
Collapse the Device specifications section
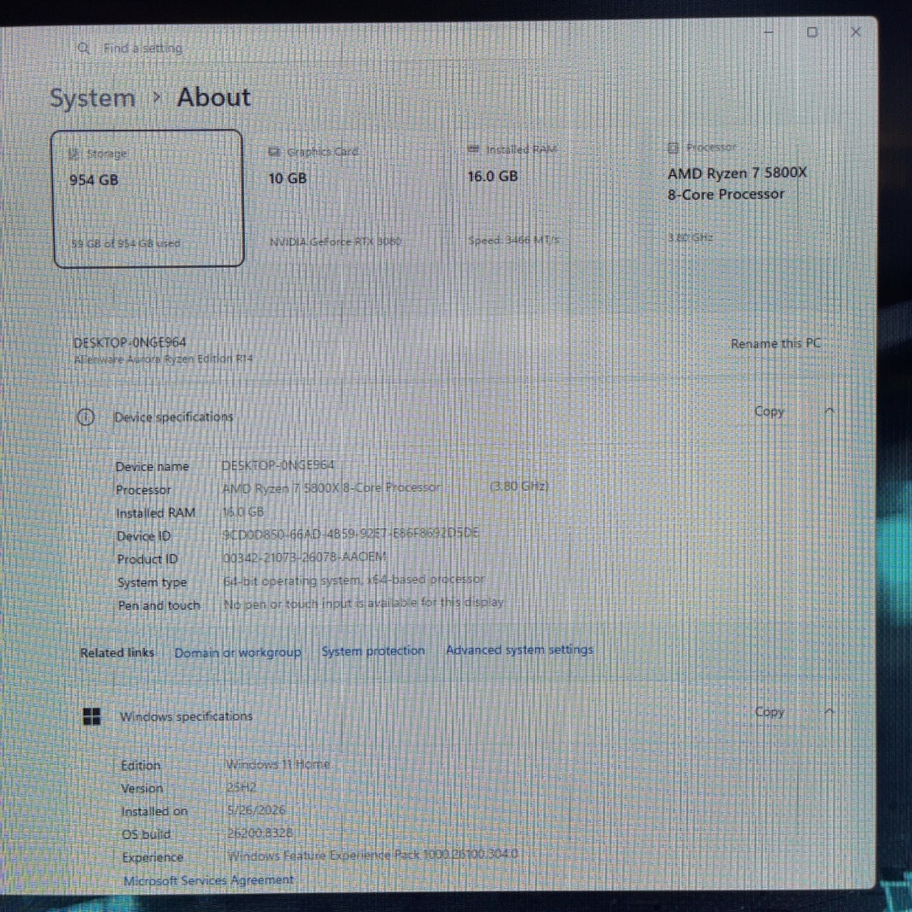(x=829, y=411)
